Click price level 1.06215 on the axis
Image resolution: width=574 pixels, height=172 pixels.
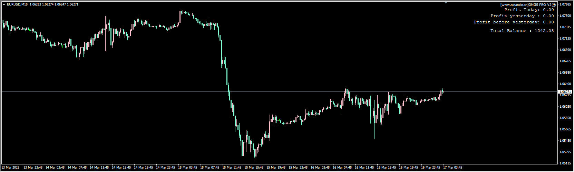click(x=565, y=95)
